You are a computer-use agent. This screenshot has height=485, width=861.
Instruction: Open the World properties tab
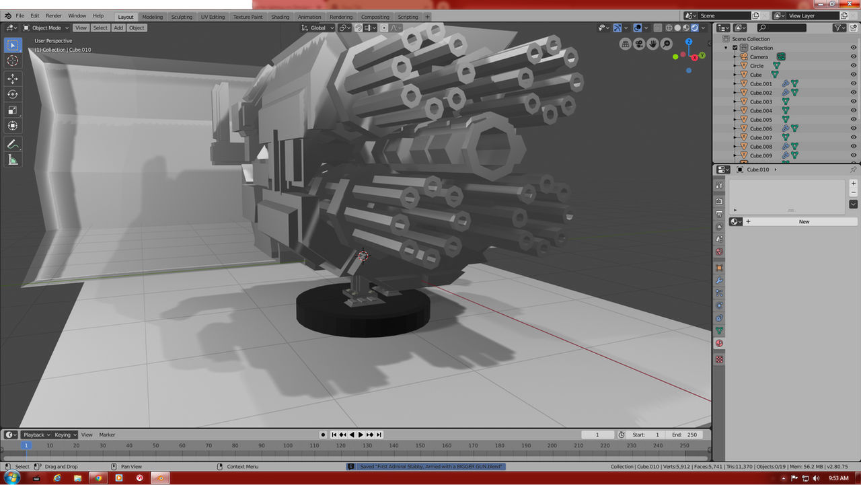pos(719,252)
